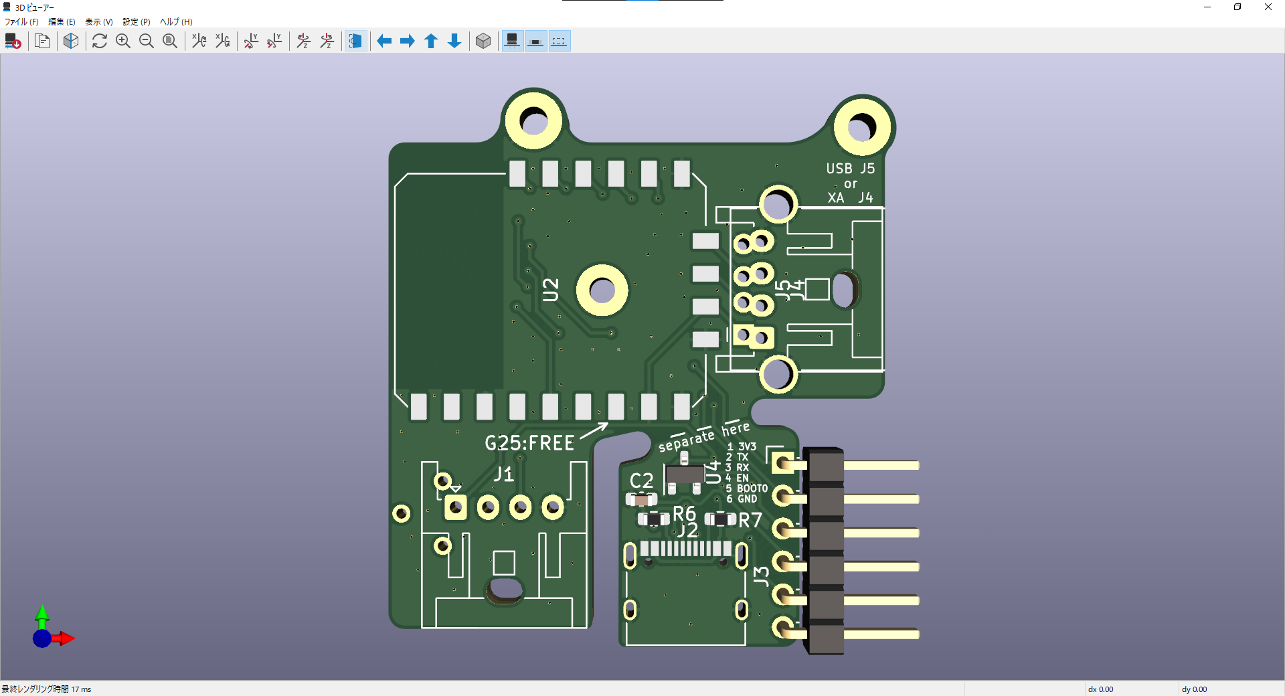The height and width of the screenshot is (696, 1285).
Task: Zoom to fit the whole board
Action: coord(170,41)
